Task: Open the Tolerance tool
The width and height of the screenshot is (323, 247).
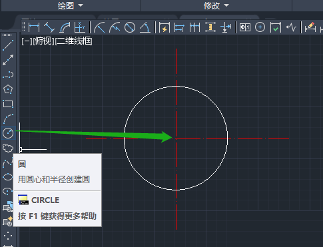Action: (245, 27)
